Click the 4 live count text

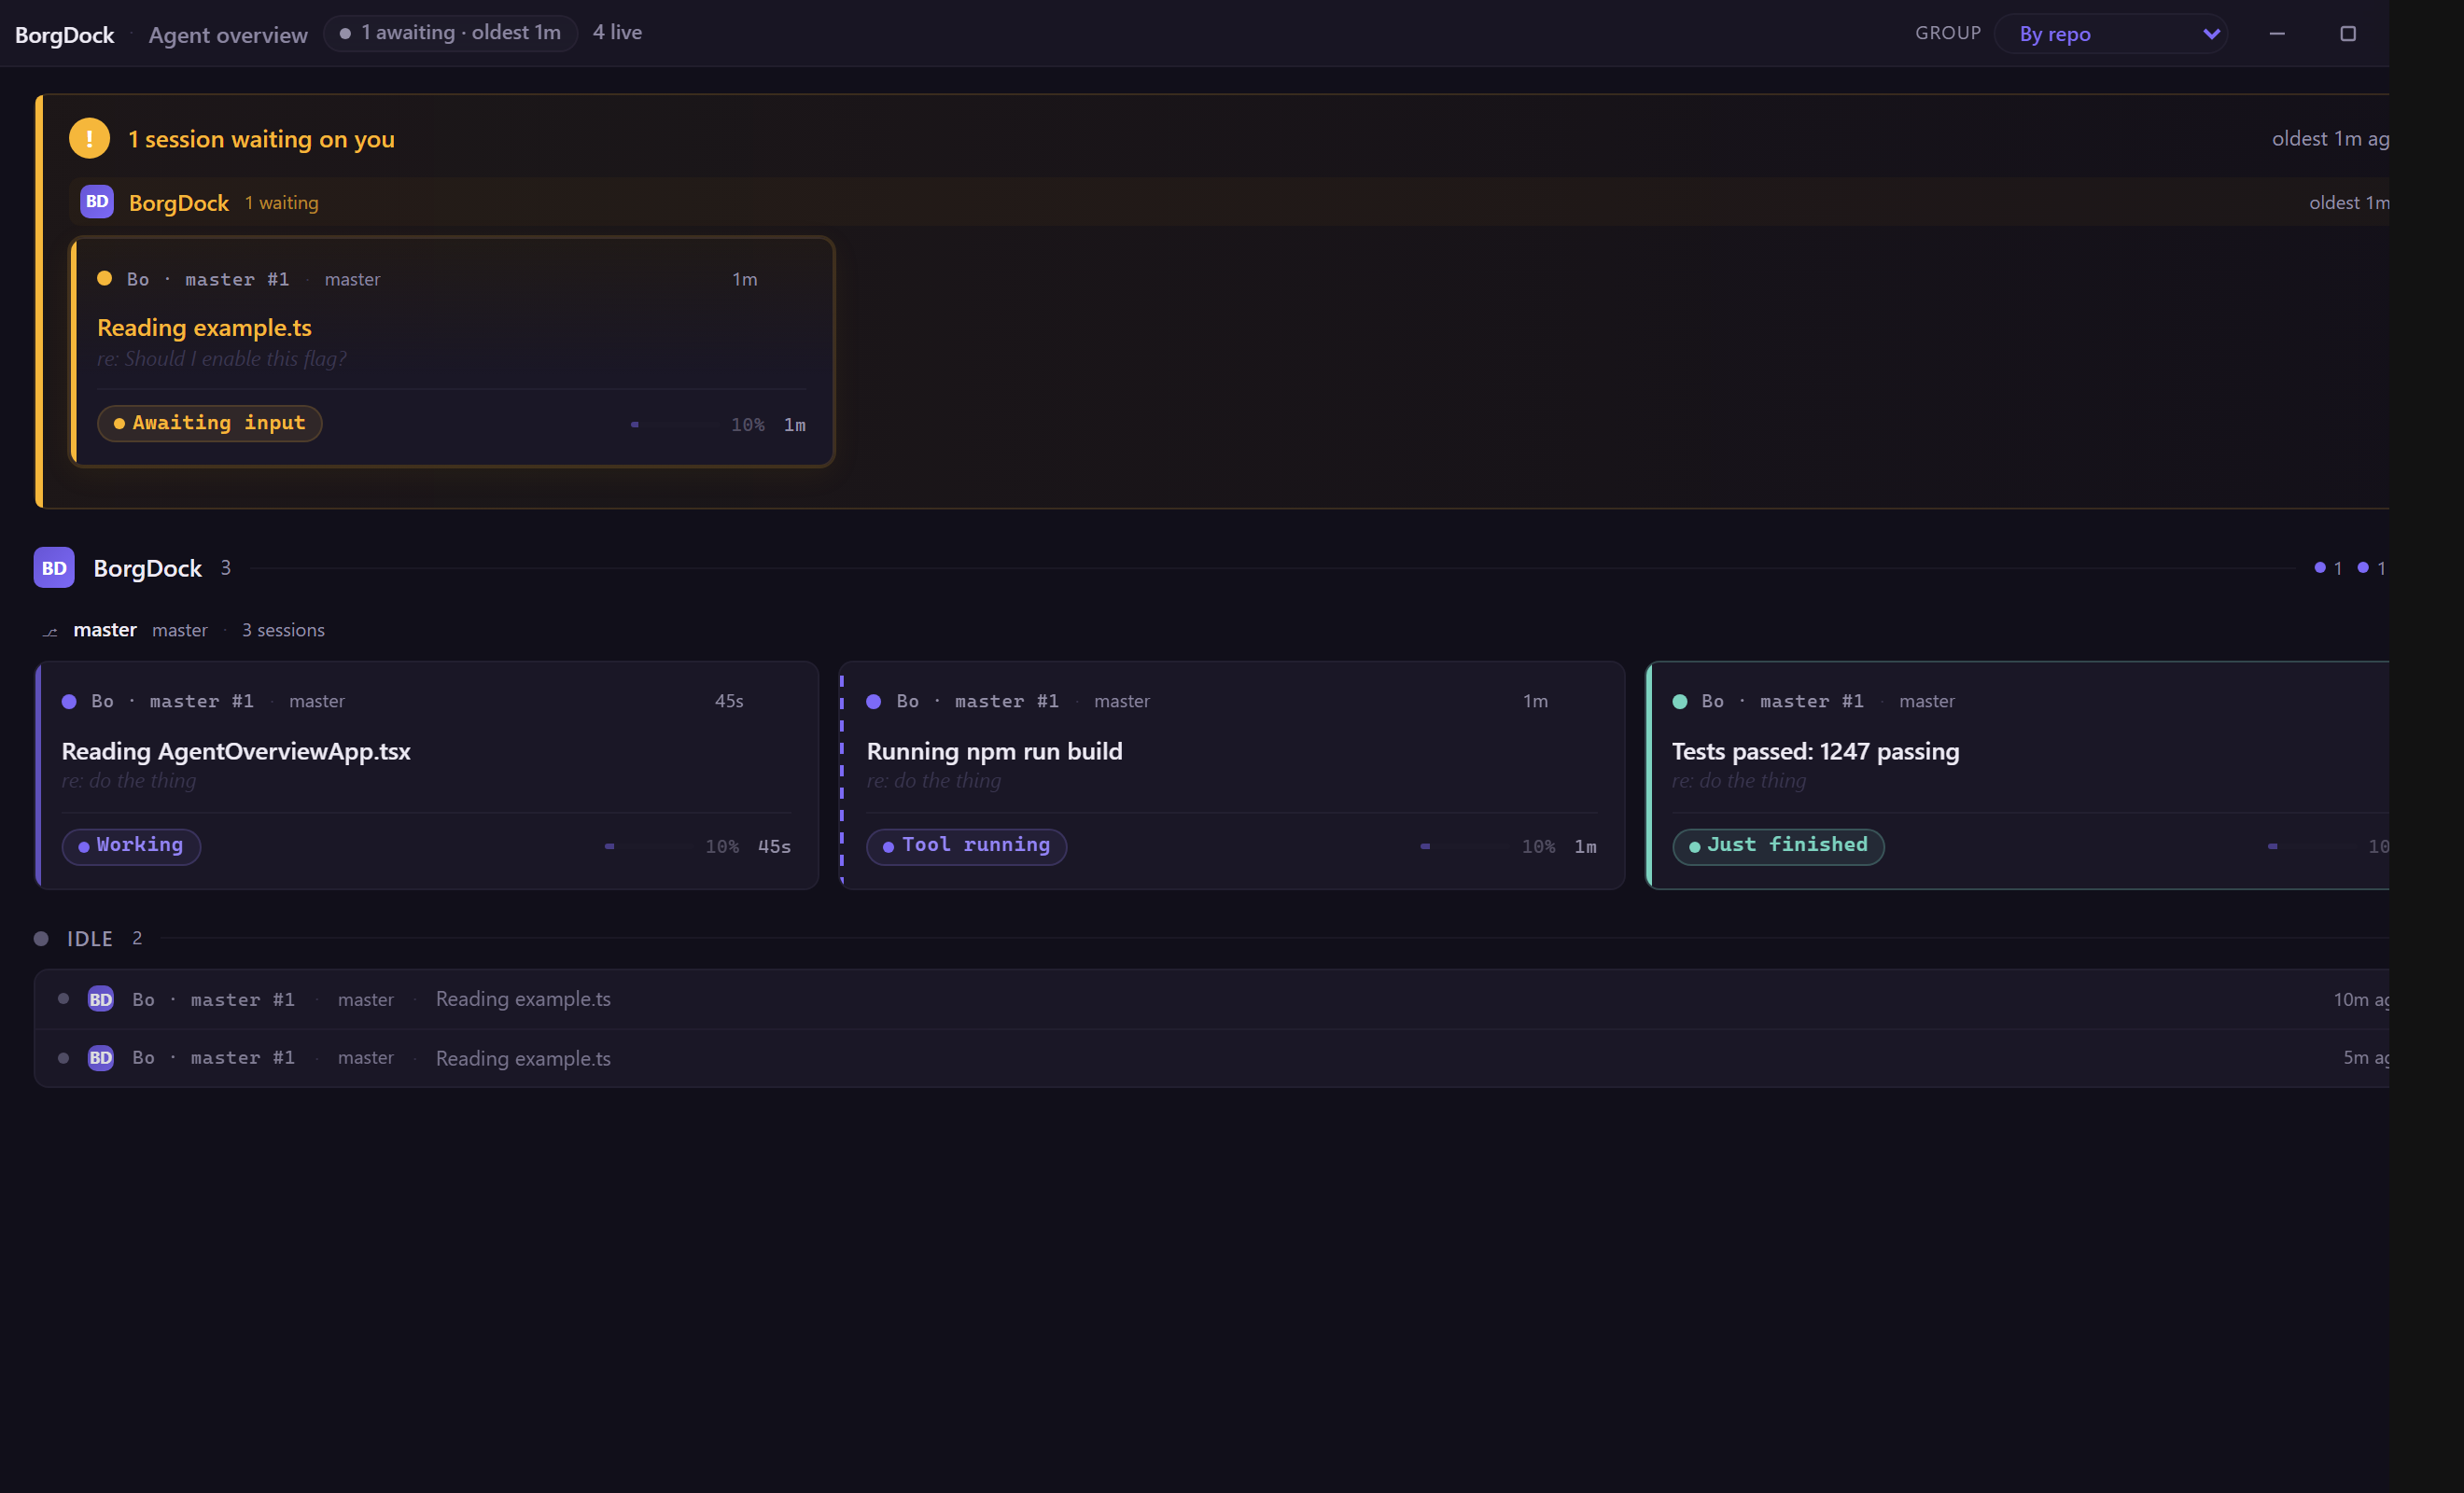pyautogui.click(x=617, y=32)
